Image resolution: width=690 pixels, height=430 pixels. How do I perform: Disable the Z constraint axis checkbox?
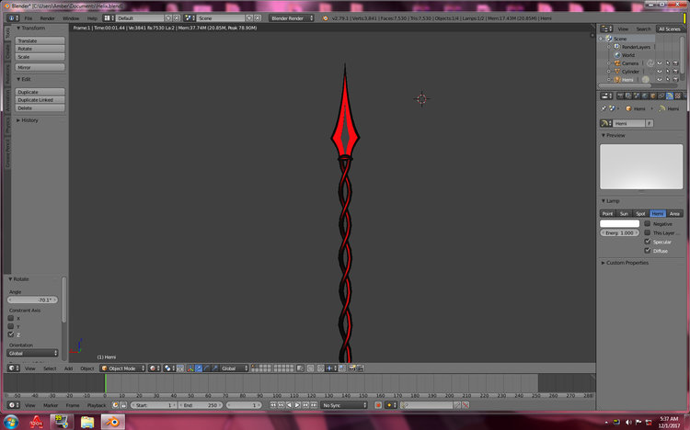coord(11,334)
